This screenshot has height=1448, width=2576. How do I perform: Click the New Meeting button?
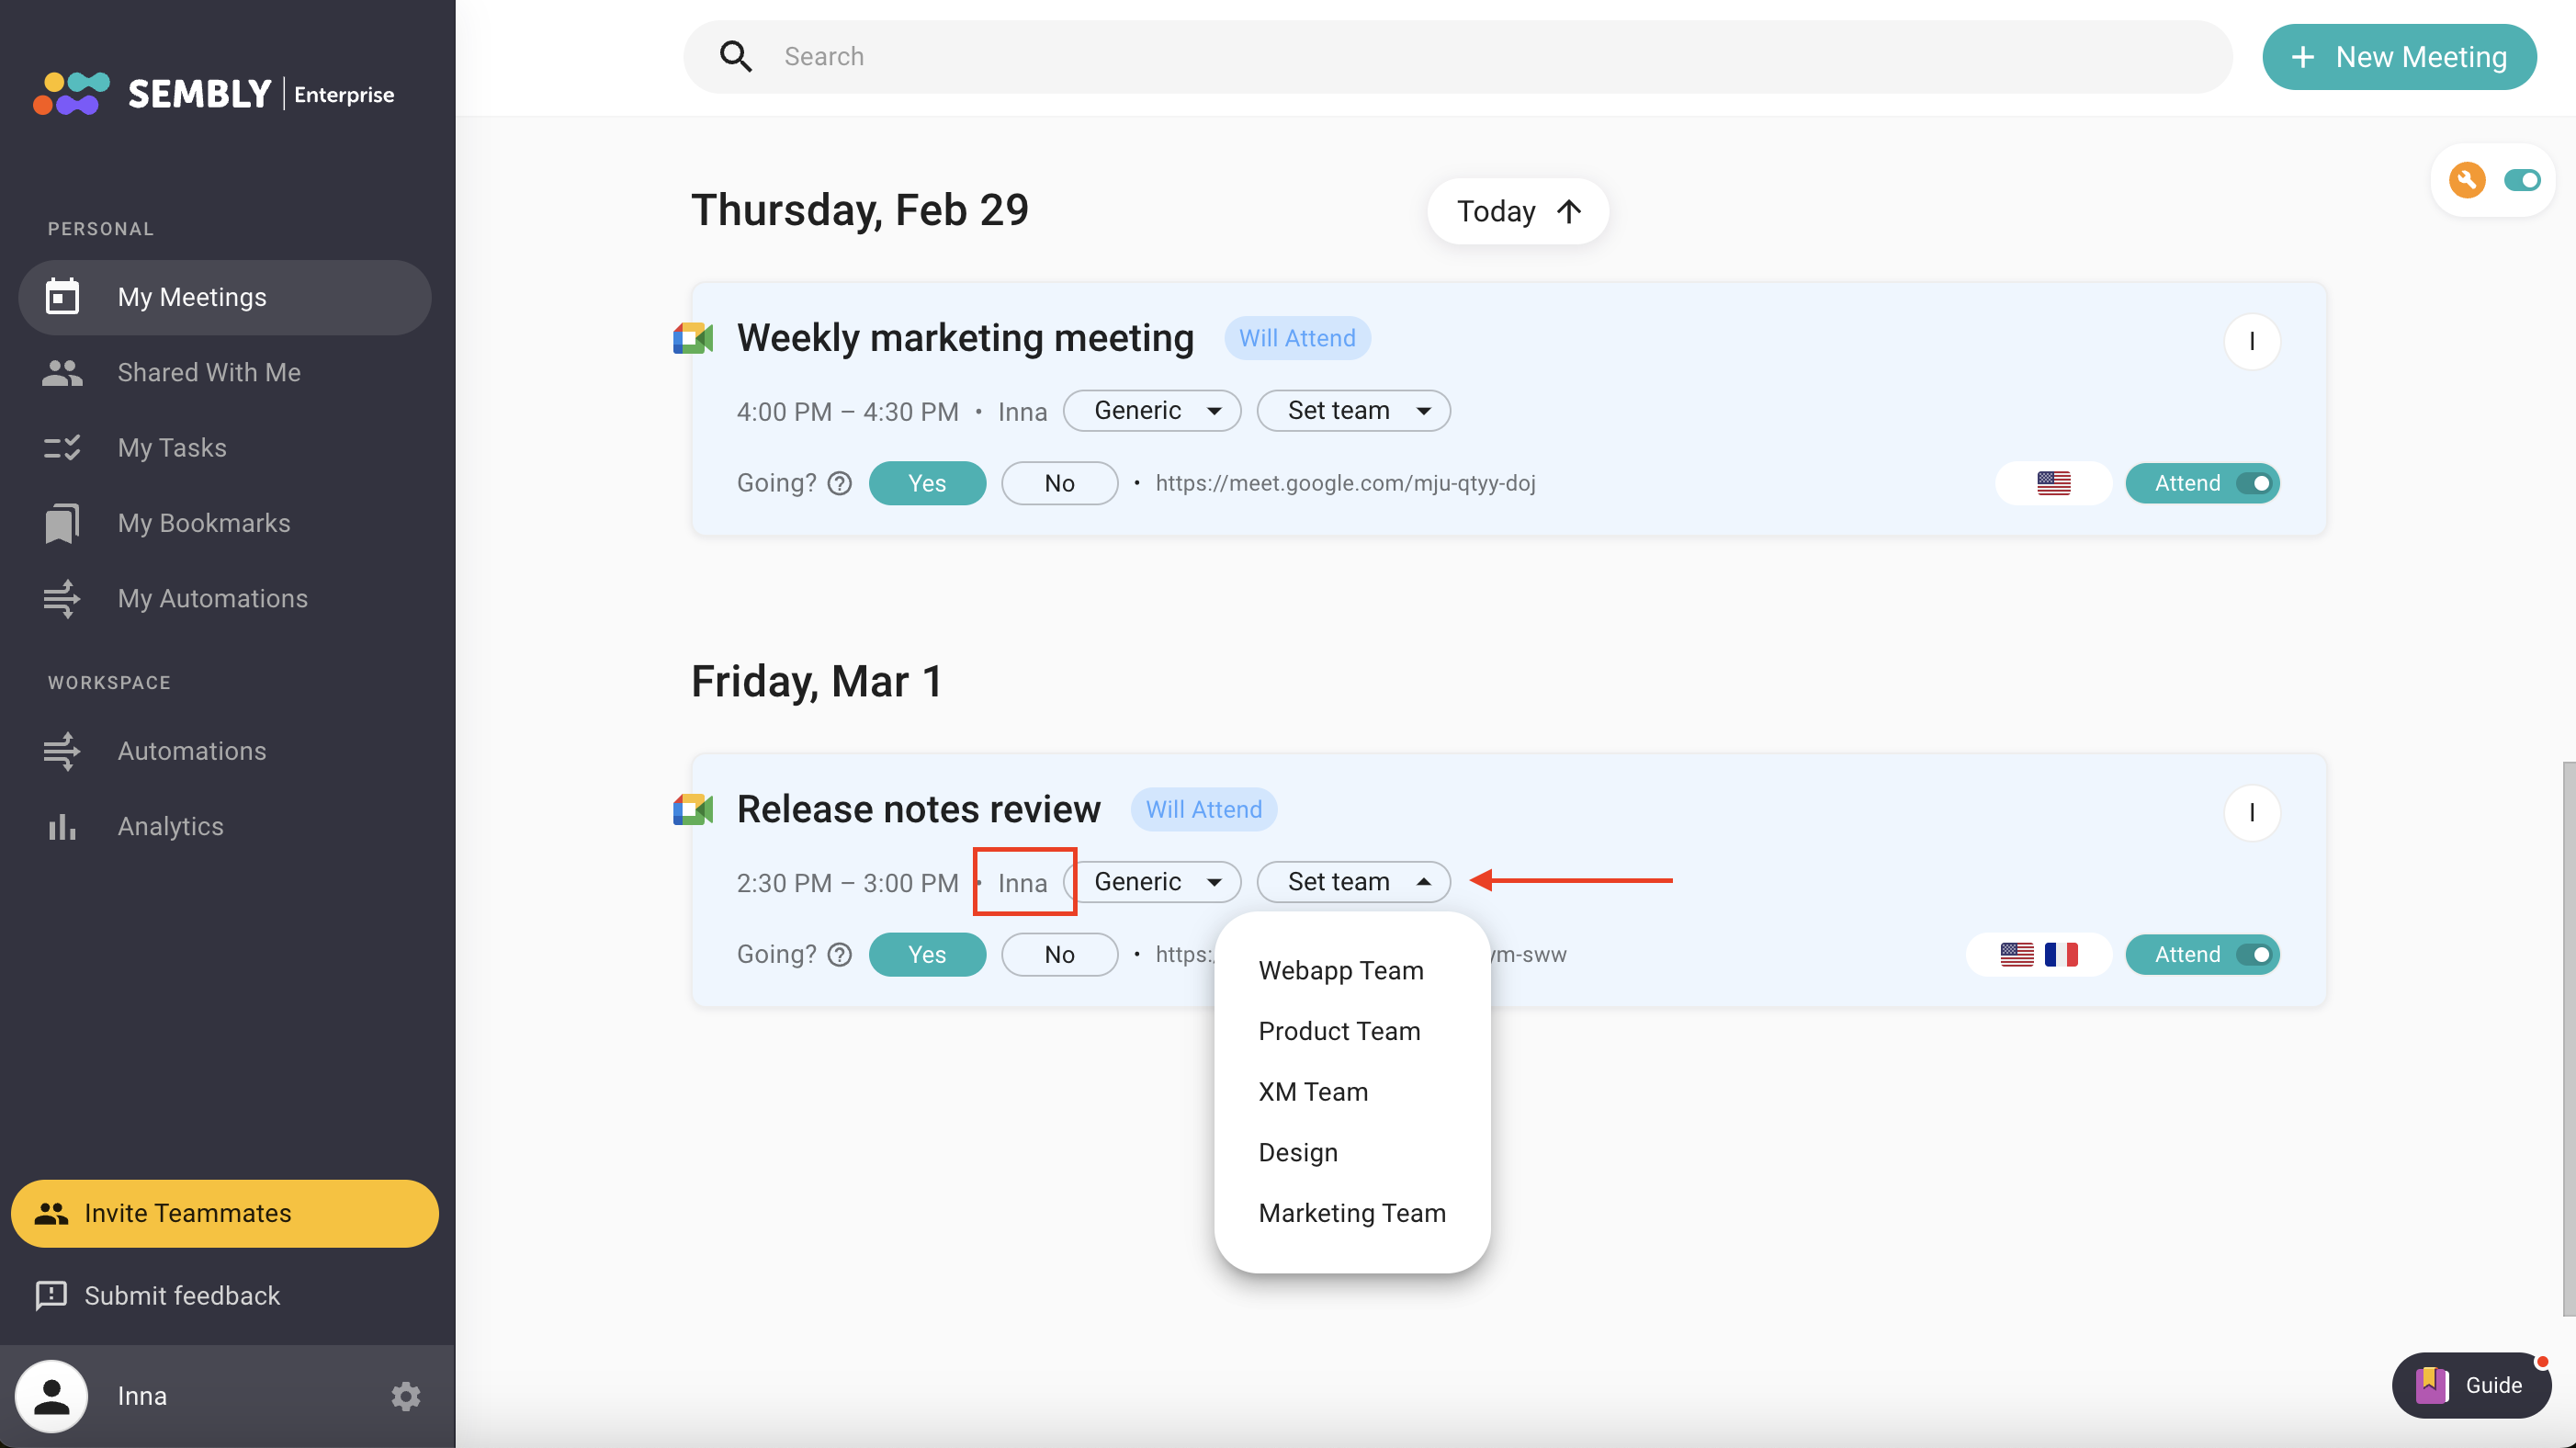pos(2398,57)
